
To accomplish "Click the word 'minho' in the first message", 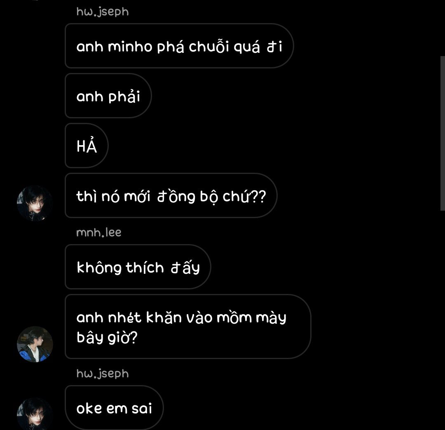I will 130,47.
